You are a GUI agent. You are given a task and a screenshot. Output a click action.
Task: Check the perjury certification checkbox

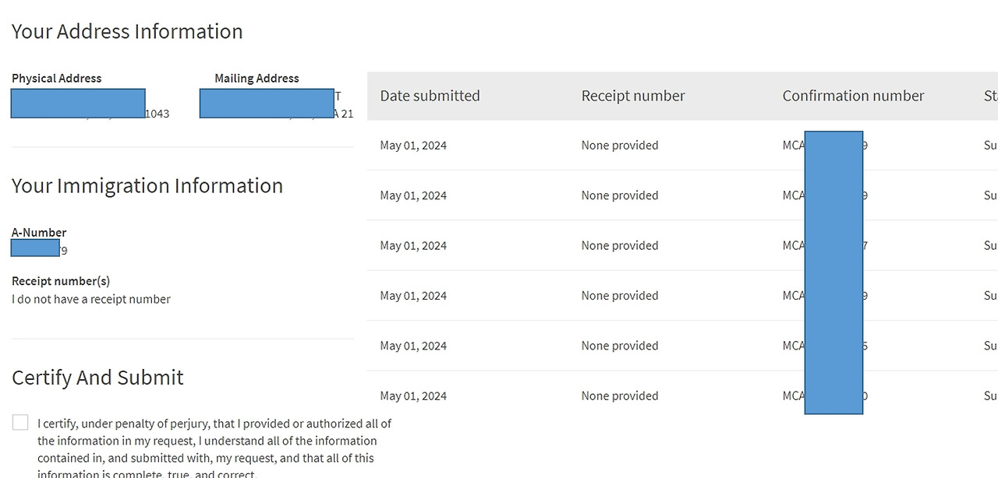coord(20,423)
